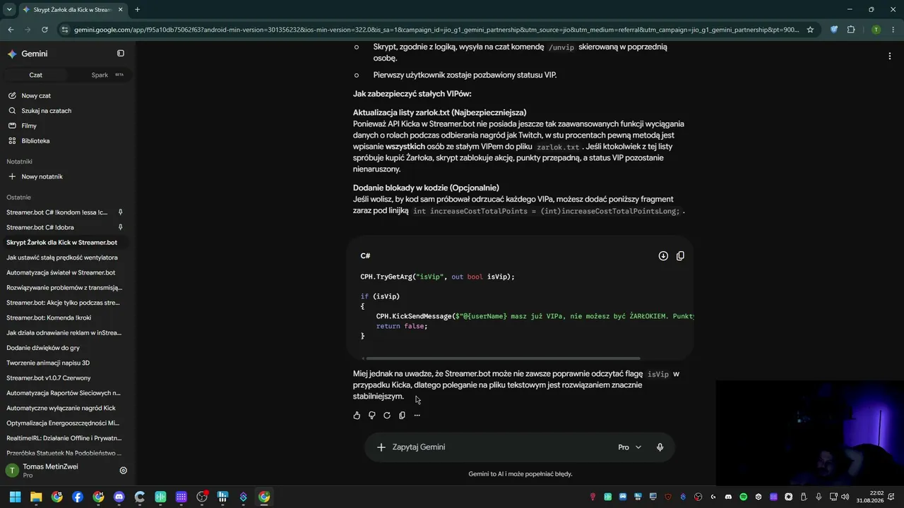The width and height of the screenshot is (904, 508).
Task: Open Chrome three-dot menu
Action: pyautogui.click(x=893, y=30)
